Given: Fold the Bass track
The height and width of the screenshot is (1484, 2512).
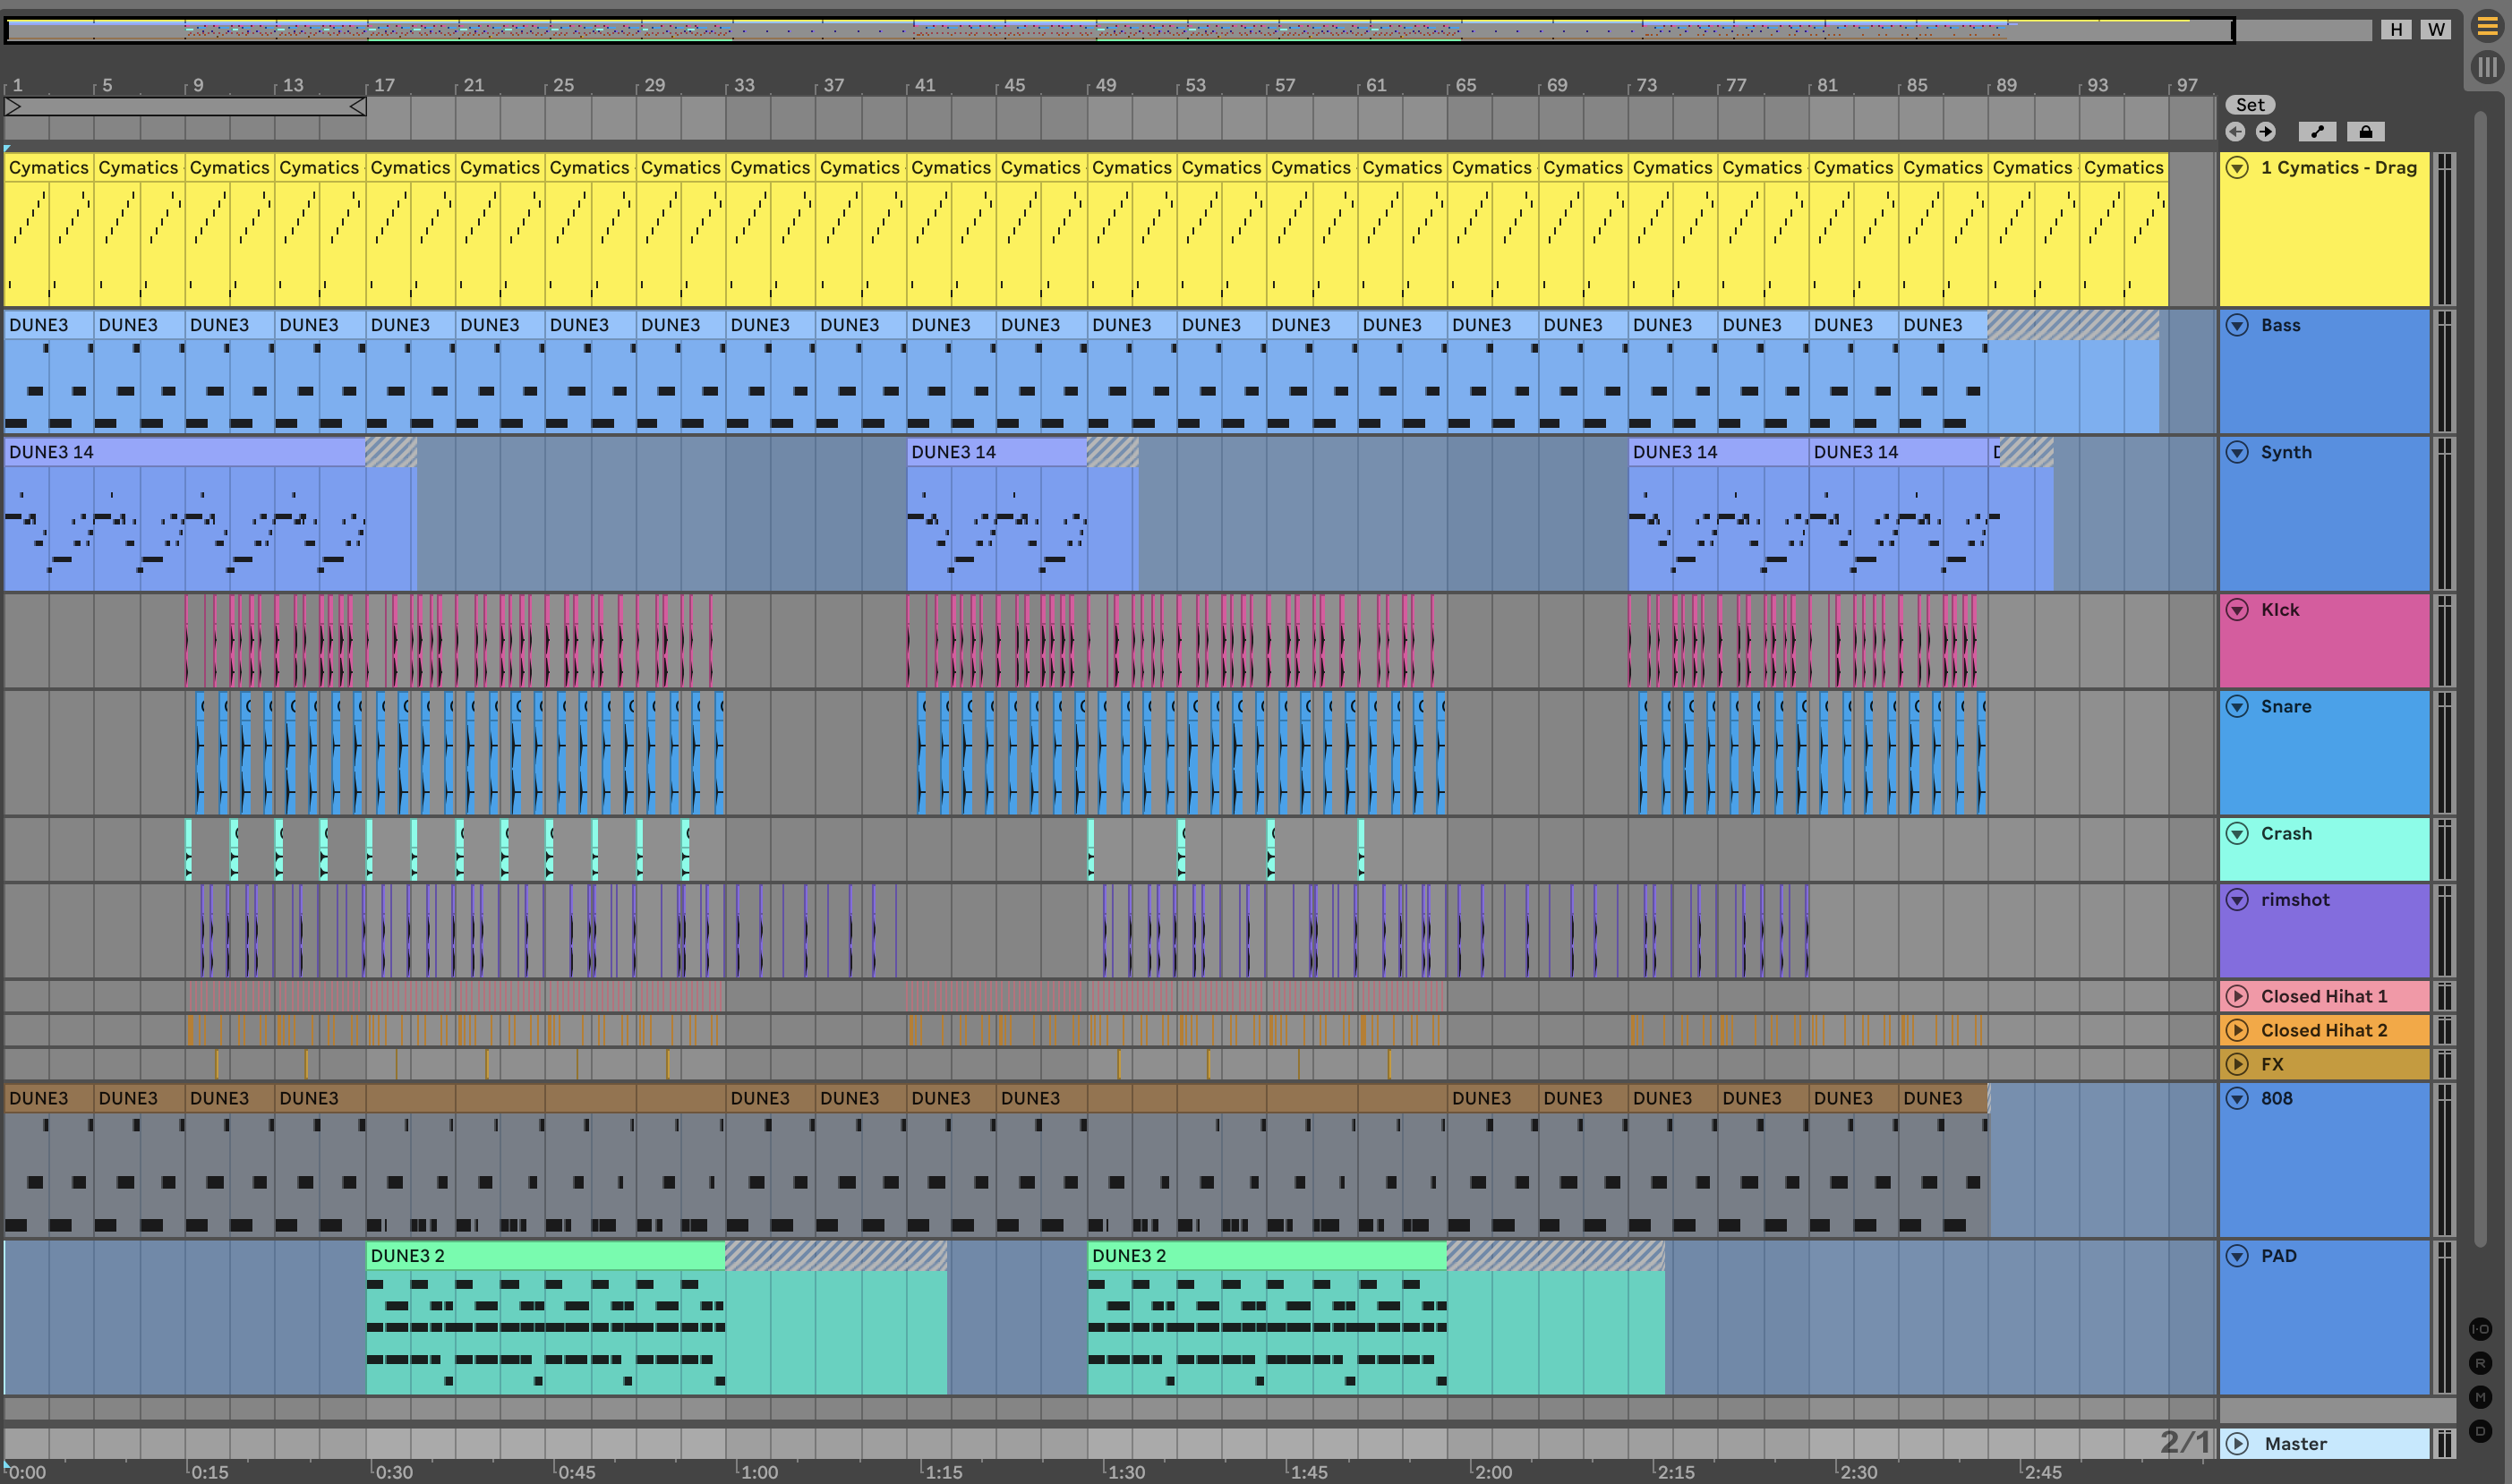Looking at the screenshot, I should [x=2238, y=325].
